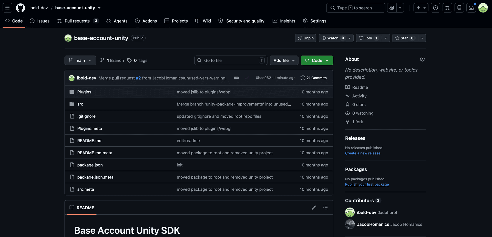The height and width of the screenshot is (237, 492).
Task: Open the repositories icon in the header
Action: (x=459, y=8)
